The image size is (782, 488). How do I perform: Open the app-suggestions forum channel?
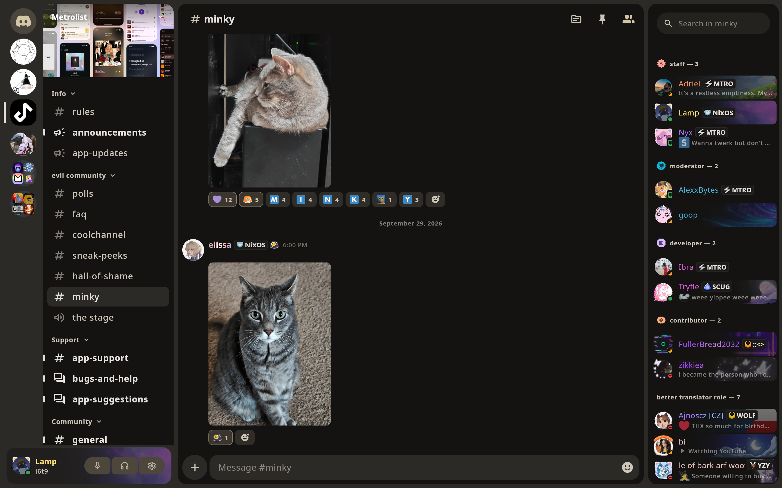[108, 399]
